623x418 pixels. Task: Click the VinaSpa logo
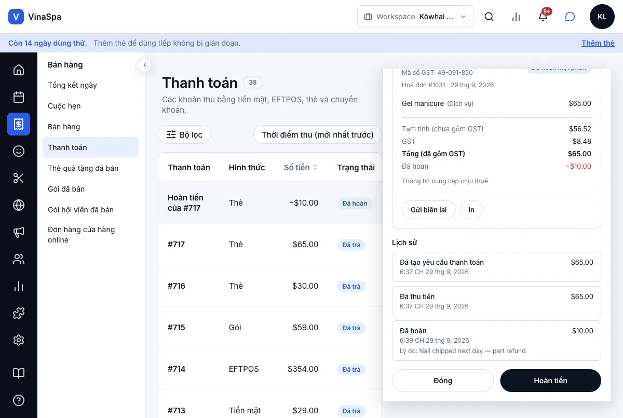pos(35,17)
